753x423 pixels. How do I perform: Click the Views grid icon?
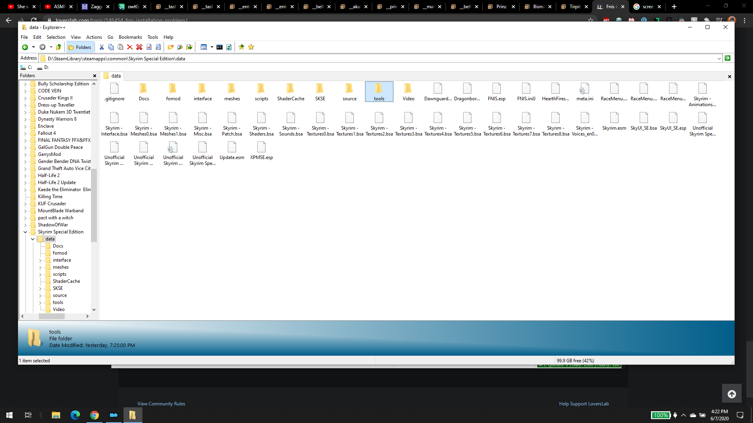point(204,47)
